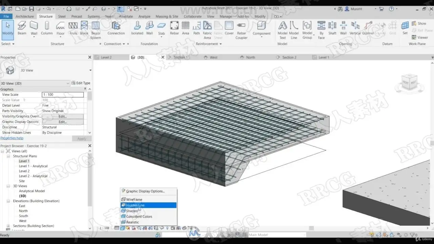Click the Visual Style icon in view control bar
434x244 pixels.
tap(122, 228)
